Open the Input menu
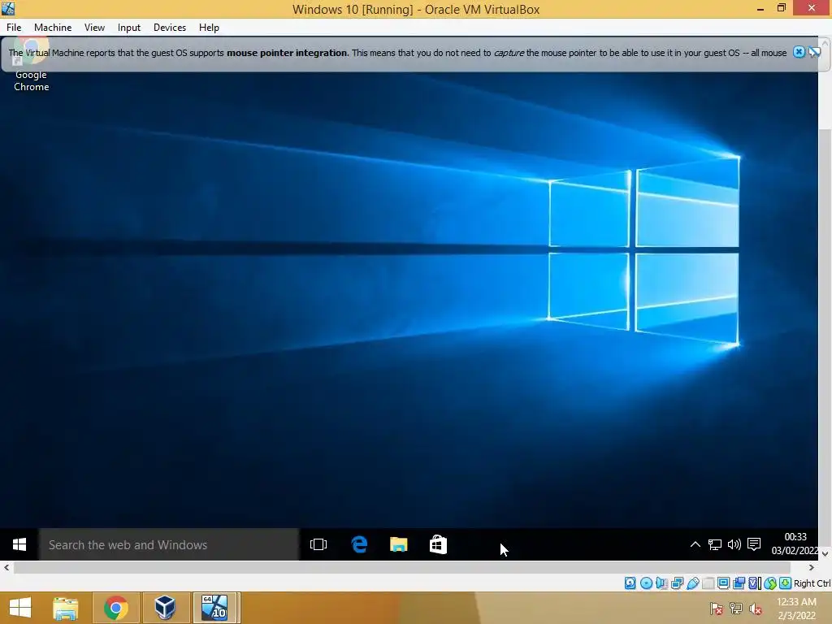Viewport: 832px width, 624px height. tap(129, 28)
